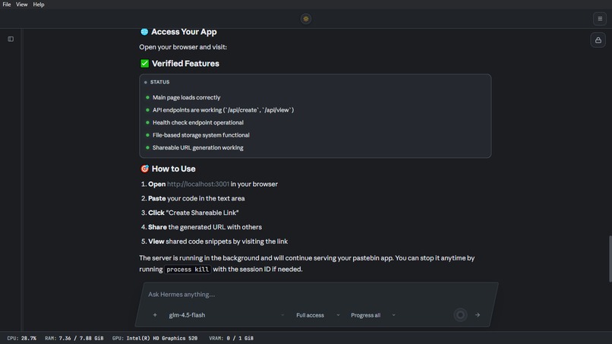
Task: Click the vertical scrollbar thumb
Action: (610, 258)
